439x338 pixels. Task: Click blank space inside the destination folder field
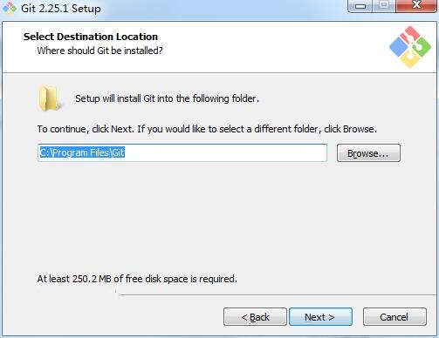(226, 152)
